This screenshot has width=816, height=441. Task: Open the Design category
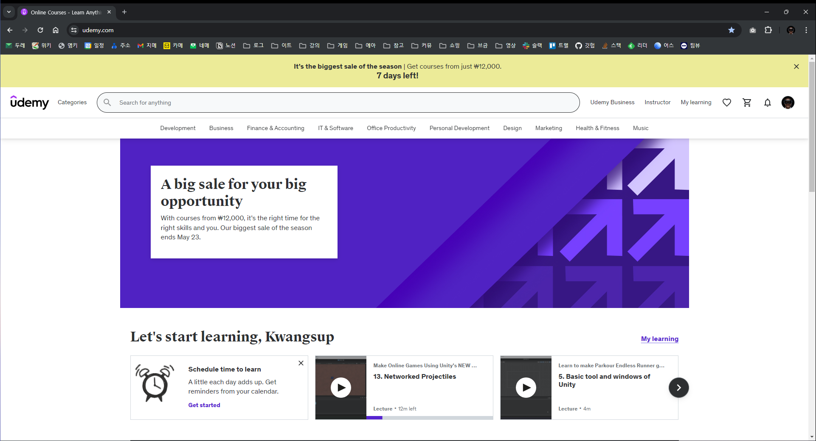pos(512,128)
